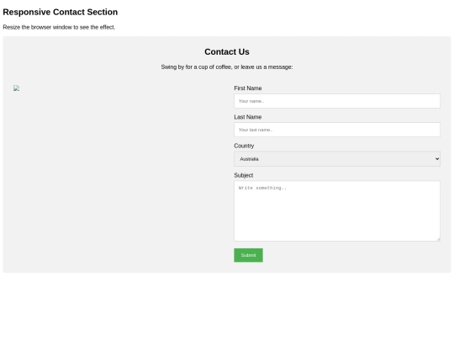Screen dimensions: 454x341
Task: Click the Country dropdown chevron arrow
Action: [x=437, y=159]
